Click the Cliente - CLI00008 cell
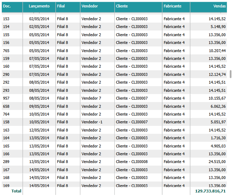 pyautogui.click(x=132, y=162)
